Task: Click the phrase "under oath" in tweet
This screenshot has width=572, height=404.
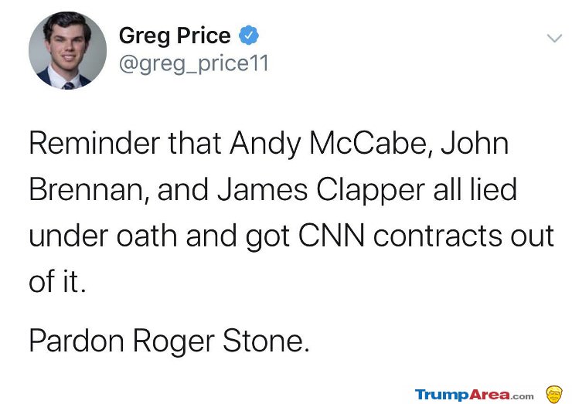Action: [x=103, y=236]
